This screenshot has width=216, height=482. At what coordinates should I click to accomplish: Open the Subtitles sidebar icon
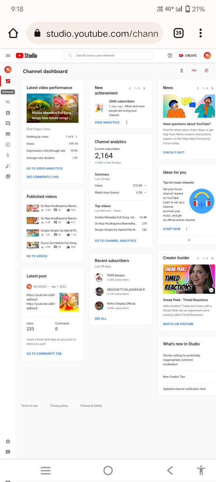pyautogui.click(x=8, y=134)
